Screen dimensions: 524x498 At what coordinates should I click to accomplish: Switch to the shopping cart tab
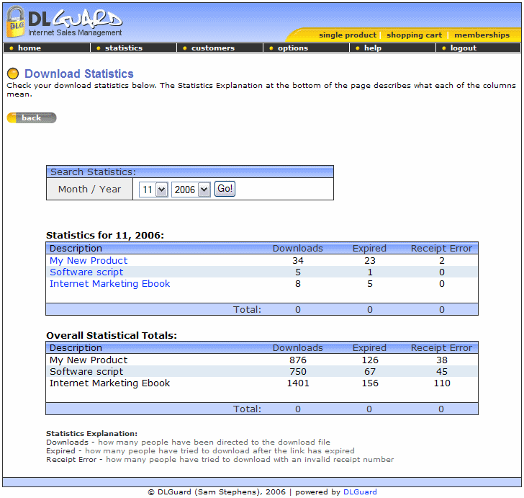pos(414,35)
